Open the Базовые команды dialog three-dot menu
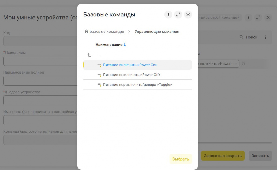This screenshot has height=170, width=277. pos(168,15)
